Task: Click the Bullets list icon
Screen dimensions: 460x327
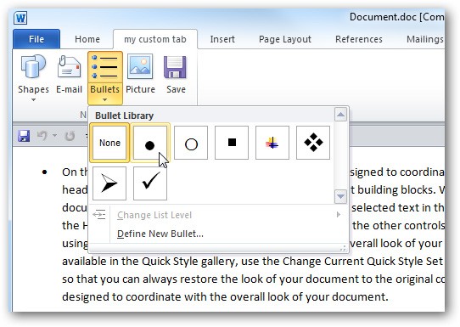Action: (104, 67)
